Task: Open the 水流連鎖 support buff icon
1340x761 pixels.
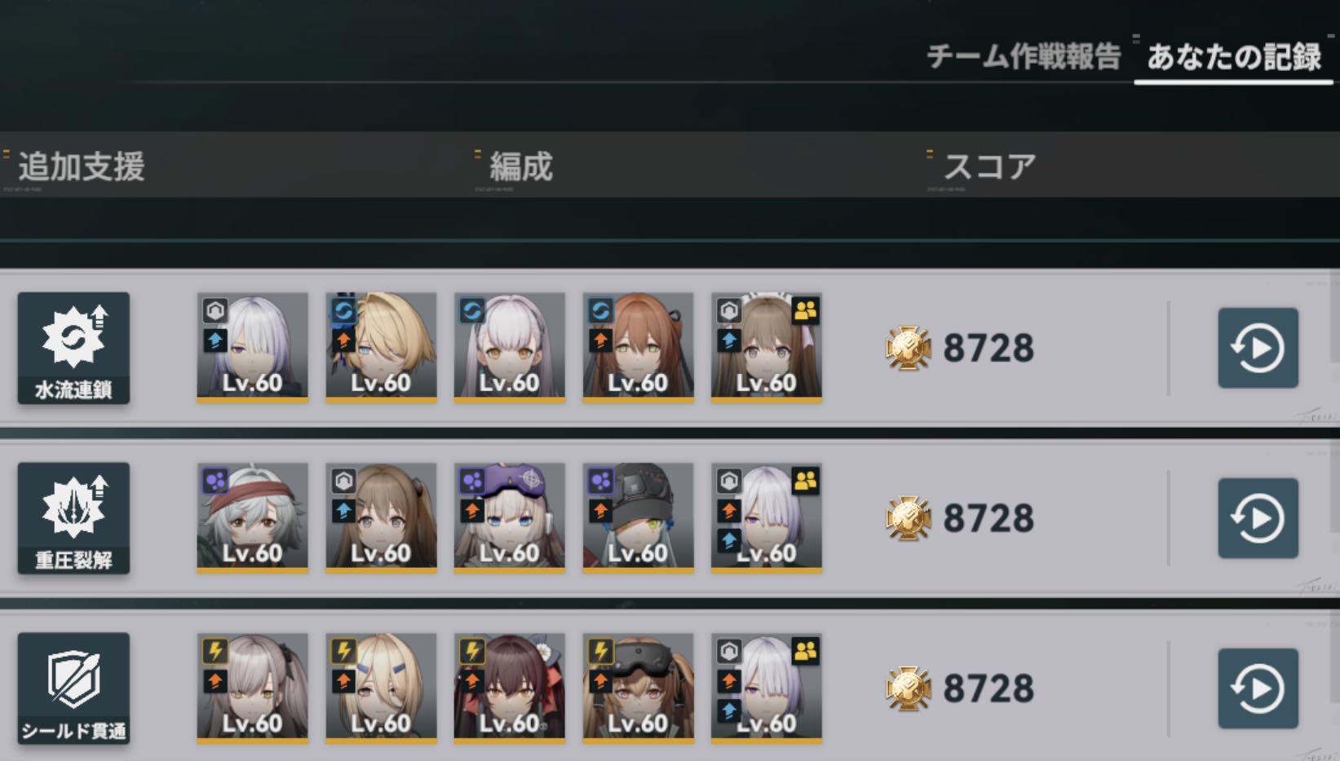Action: (x=73, y=348)
